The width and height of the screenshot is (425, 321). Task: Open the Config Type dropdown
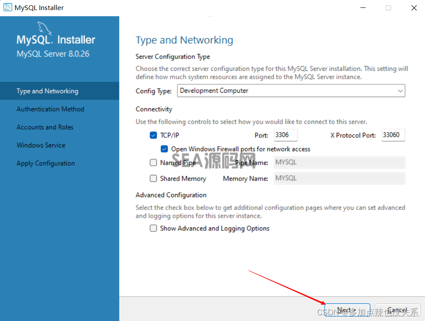coord(291,91)
